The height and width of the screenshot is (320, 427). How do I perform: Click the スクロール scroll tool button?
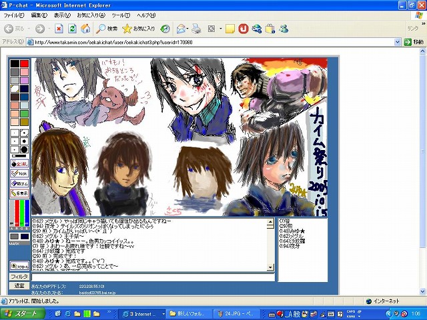tap(19, 266)
